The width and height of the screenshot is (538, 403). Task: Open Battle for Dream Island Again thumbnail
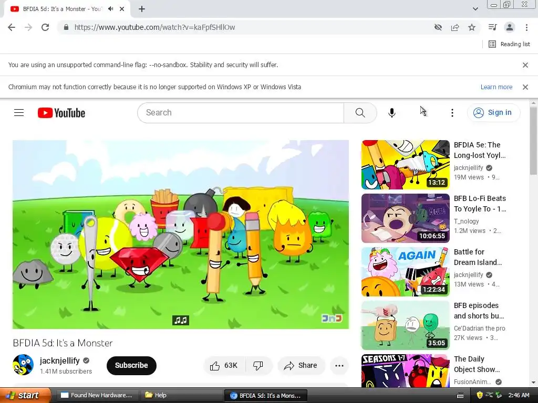[x=405, y=272]
